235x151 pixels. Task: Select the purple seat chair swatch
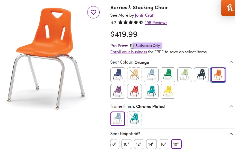[118, 91]
